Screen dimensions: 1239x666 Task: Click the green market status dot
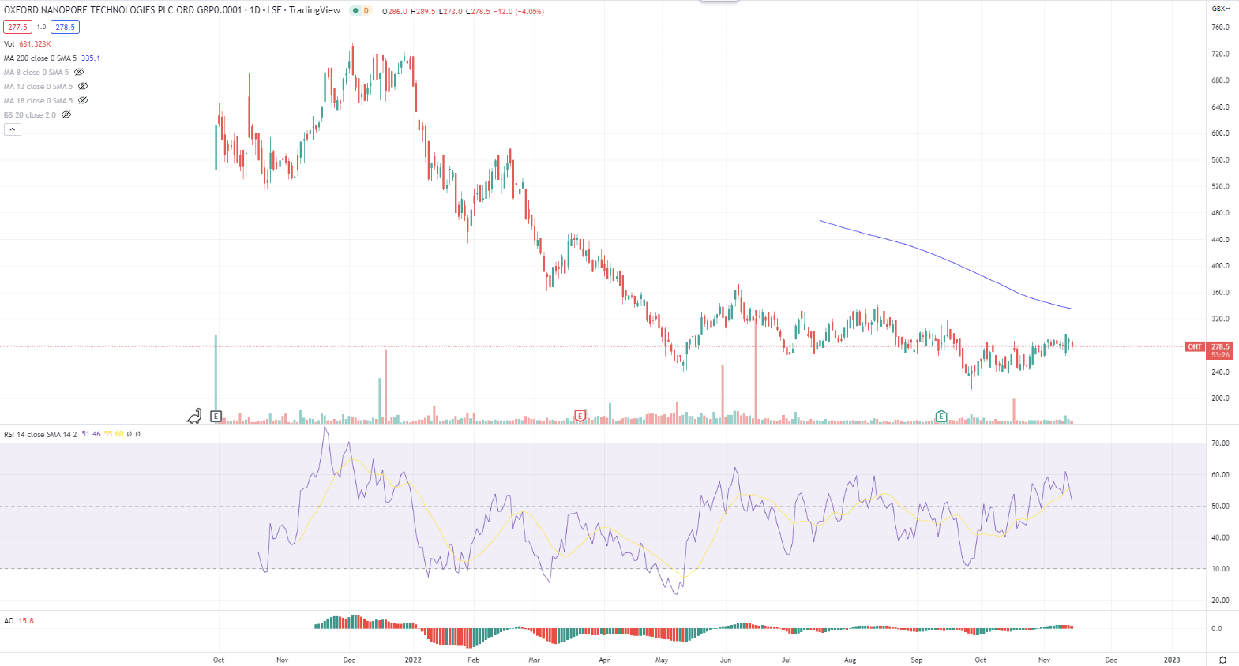tap(355, 11)
